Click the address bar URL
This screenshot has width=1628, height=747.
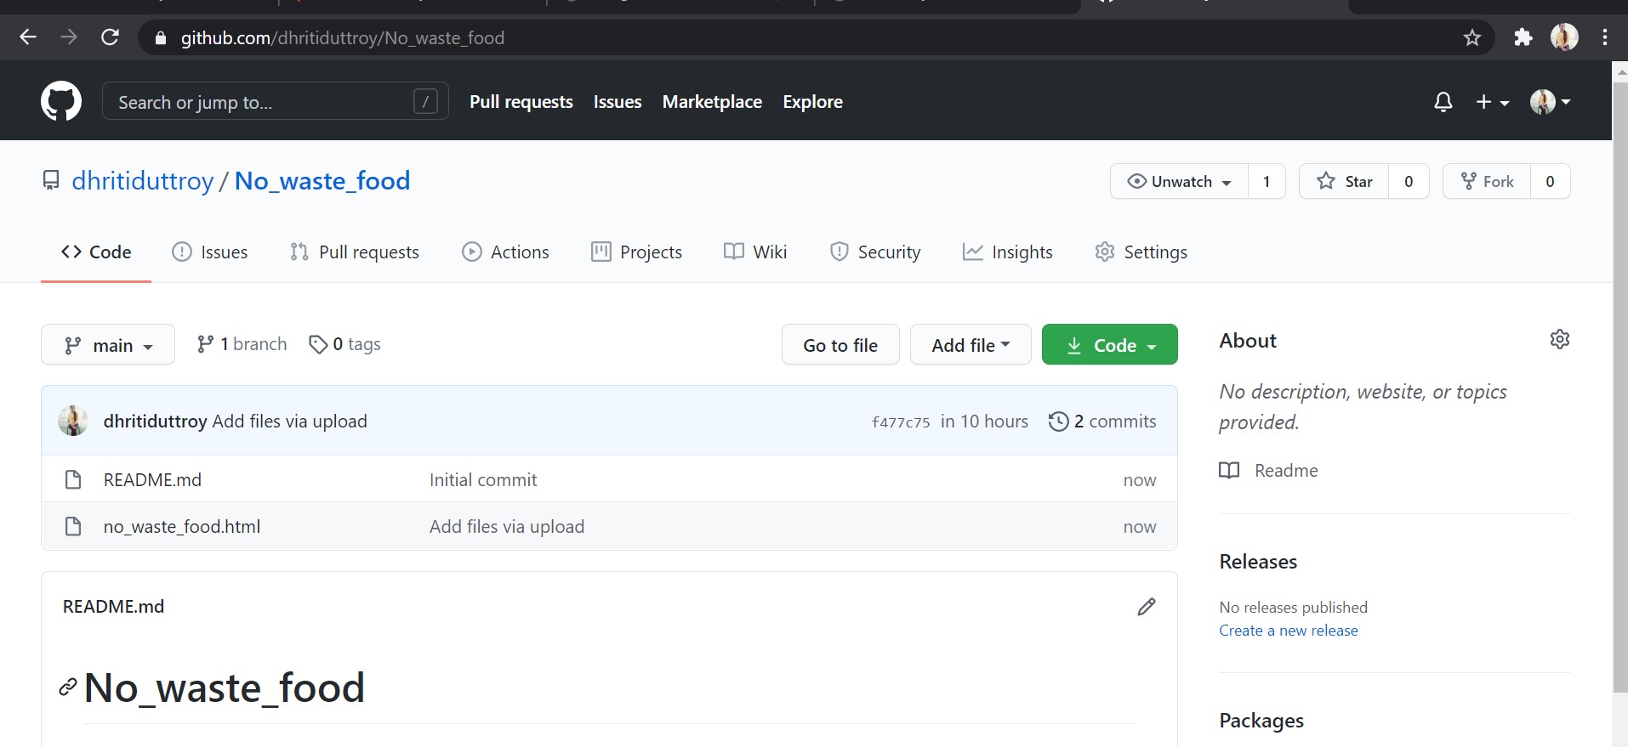coord(342,38)
